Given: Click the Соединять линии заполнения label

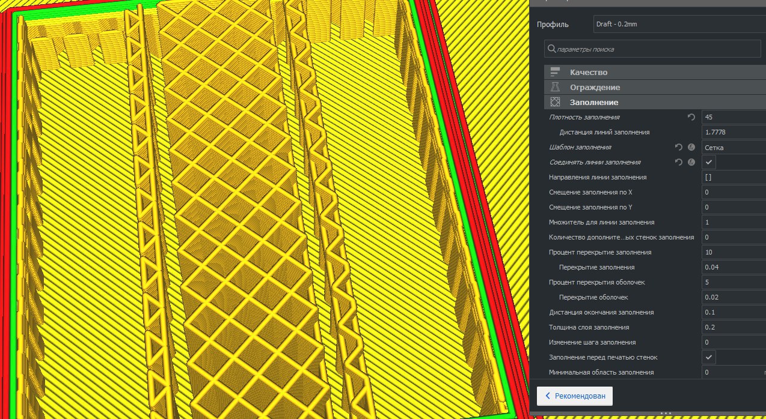Looking at the screenshot, I should 595,162.
